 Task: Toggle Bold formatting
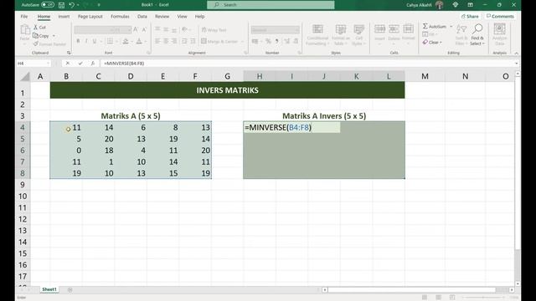(78, 41)
